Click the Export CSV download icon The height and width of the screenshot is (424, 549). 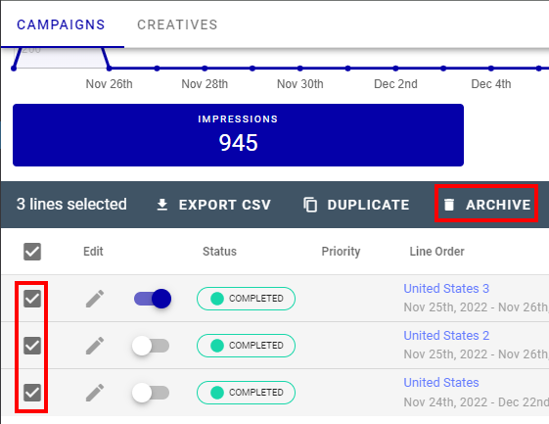(x=162, y=205)
